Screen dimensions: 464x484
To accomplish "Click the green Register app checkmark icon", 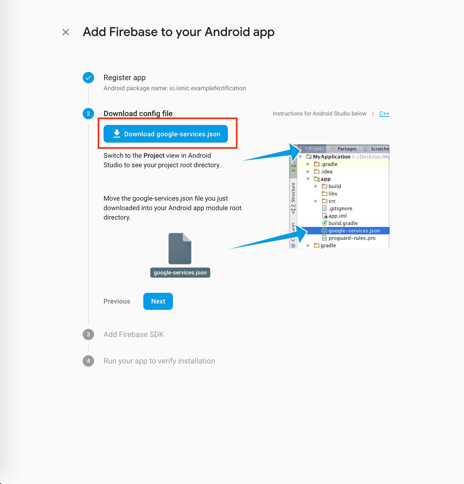I will (x=88, y=78).
